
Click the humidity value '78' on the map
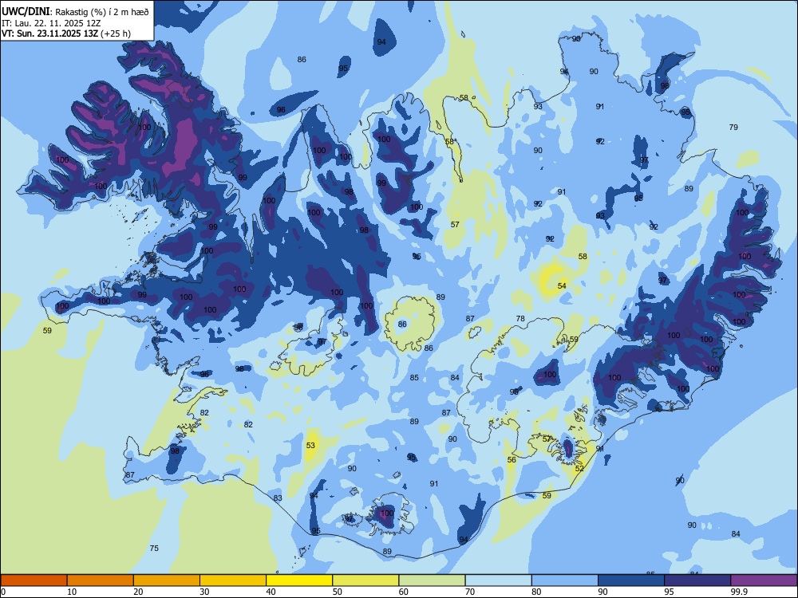click(x=520, y=319)
